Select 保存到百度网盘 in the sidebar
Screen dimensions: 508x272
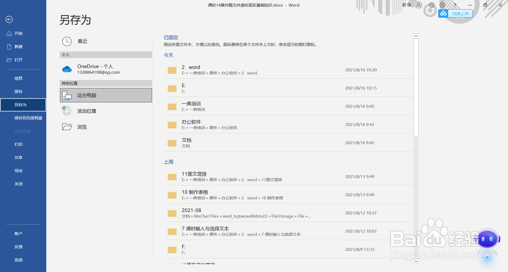tap(28, 118)
